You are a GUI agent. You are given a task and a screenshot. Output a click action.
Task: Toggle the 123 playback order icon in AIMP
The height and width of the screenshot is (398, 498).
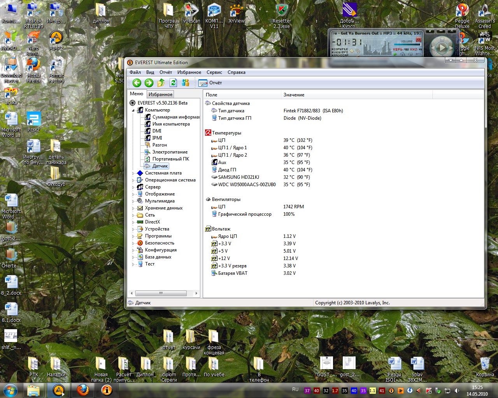[403, 54]
